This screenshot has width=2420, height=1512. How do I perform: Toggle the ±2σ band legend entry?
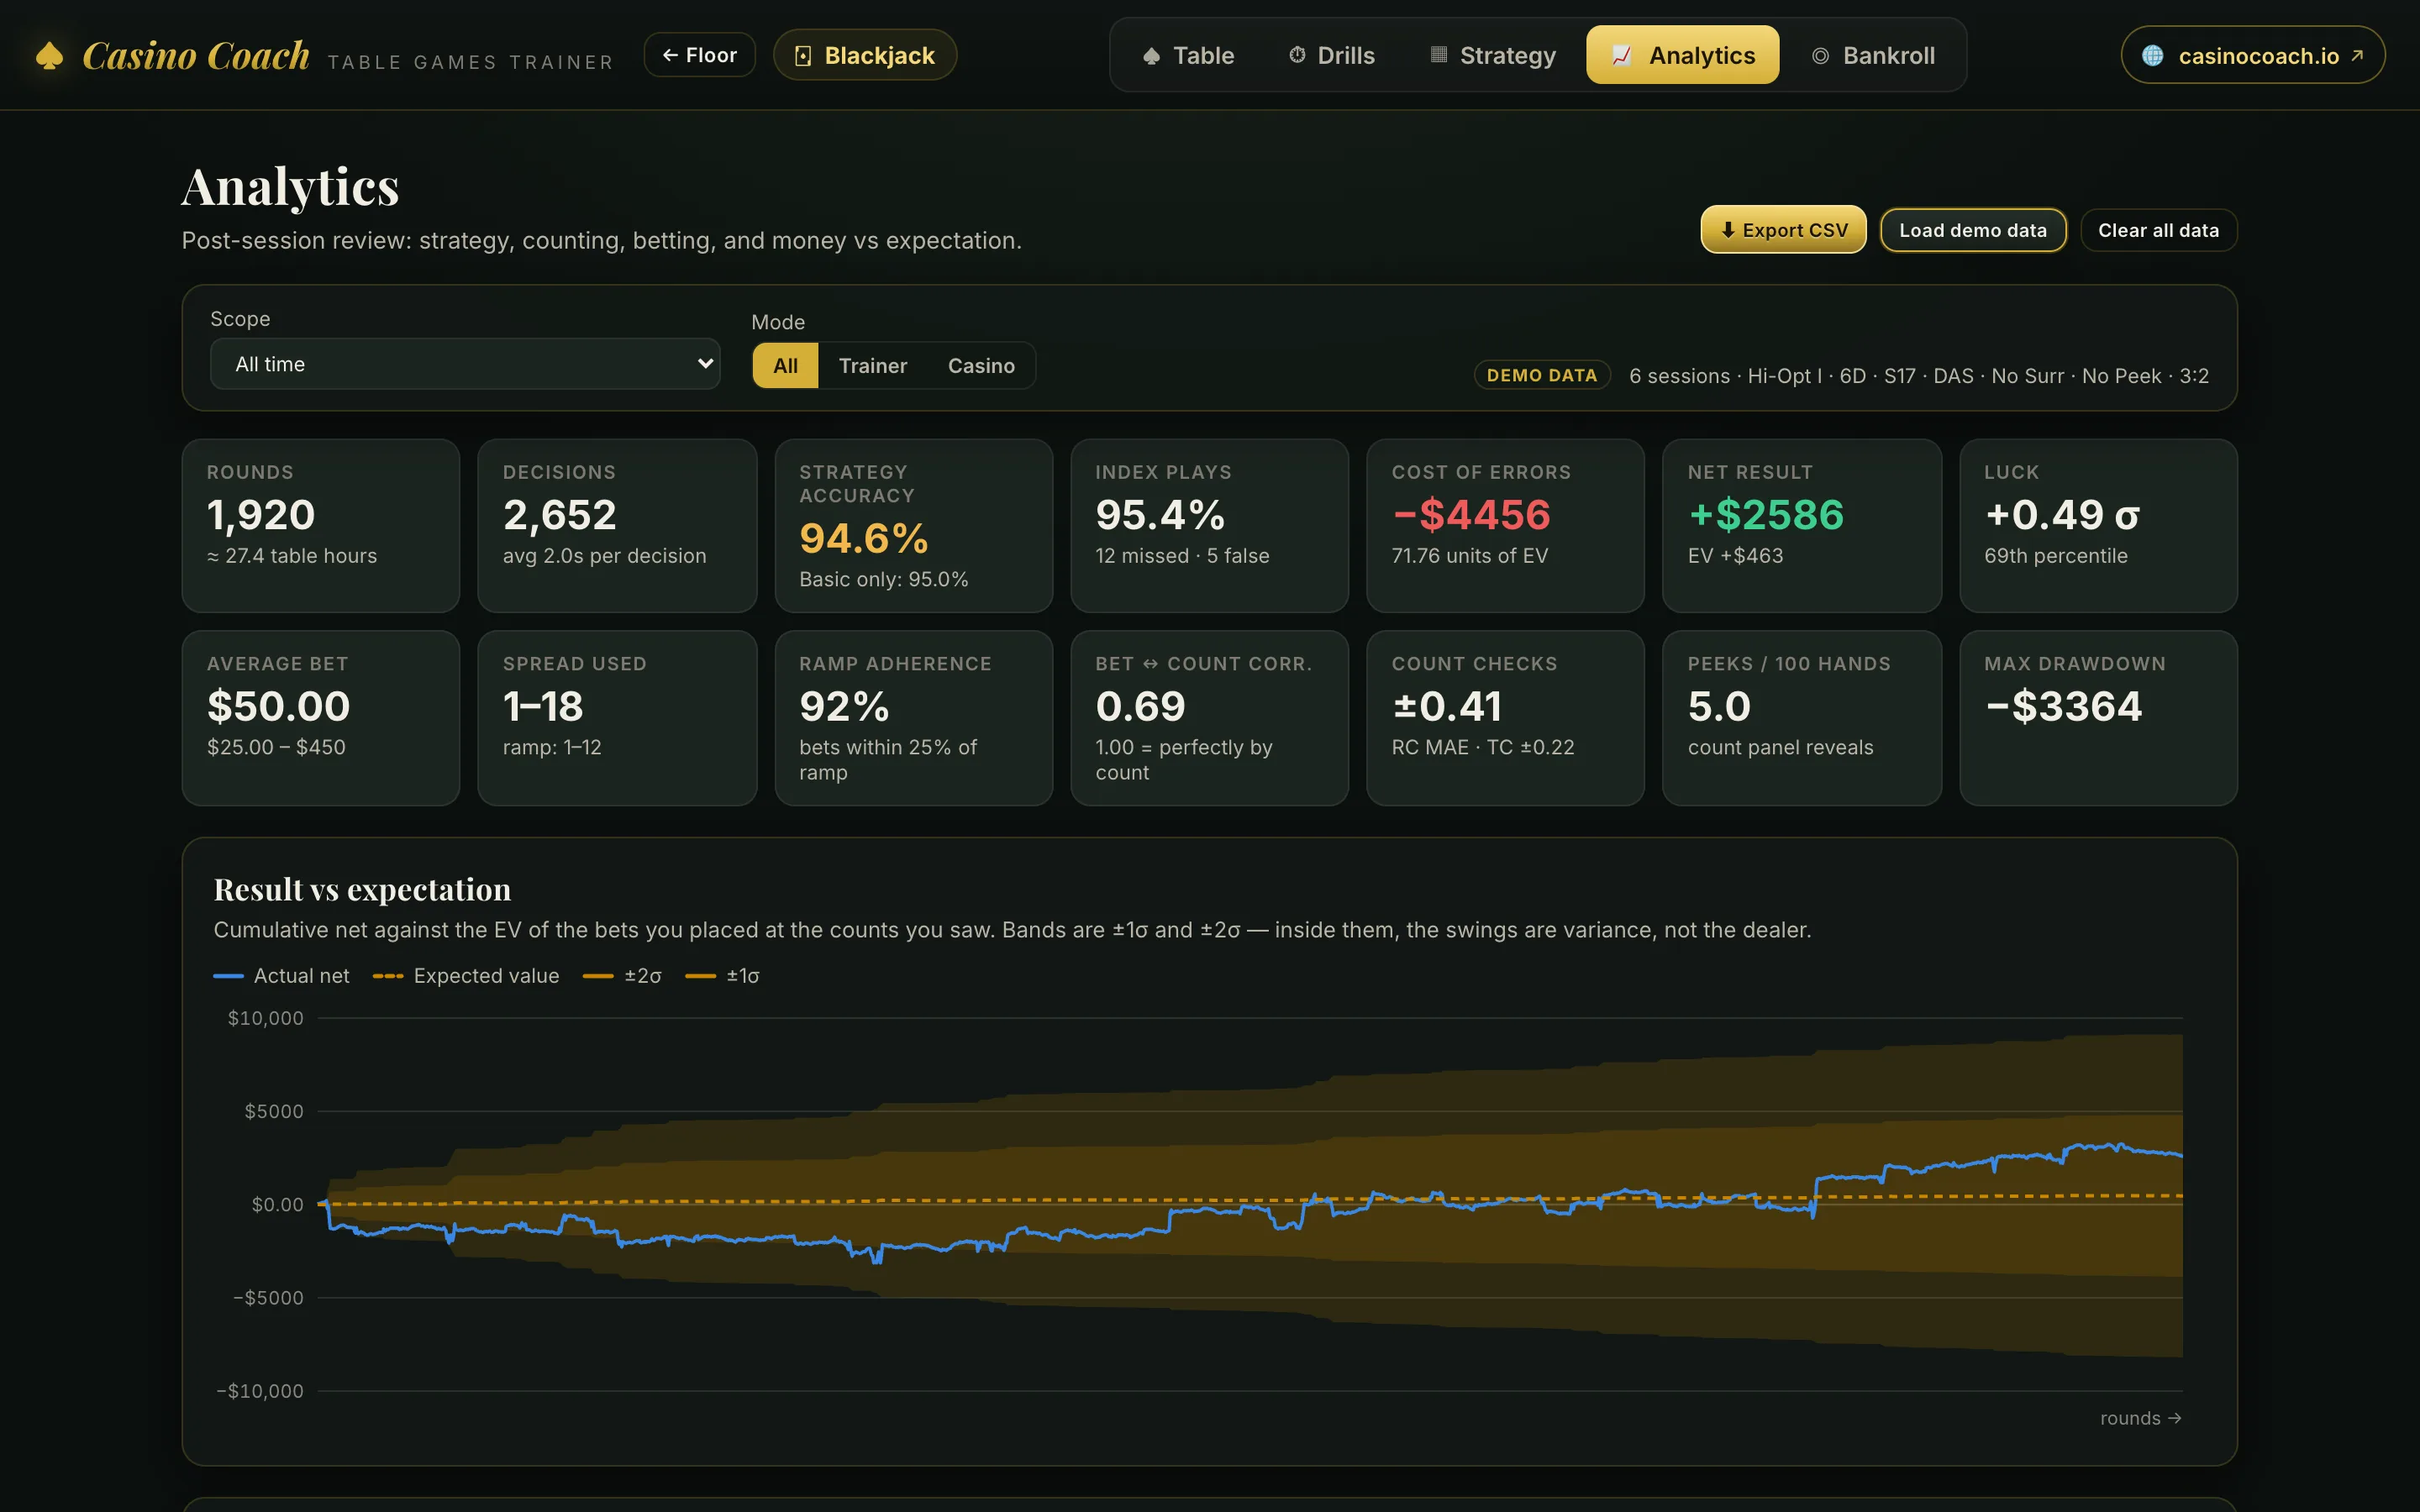tap(622, 976)
